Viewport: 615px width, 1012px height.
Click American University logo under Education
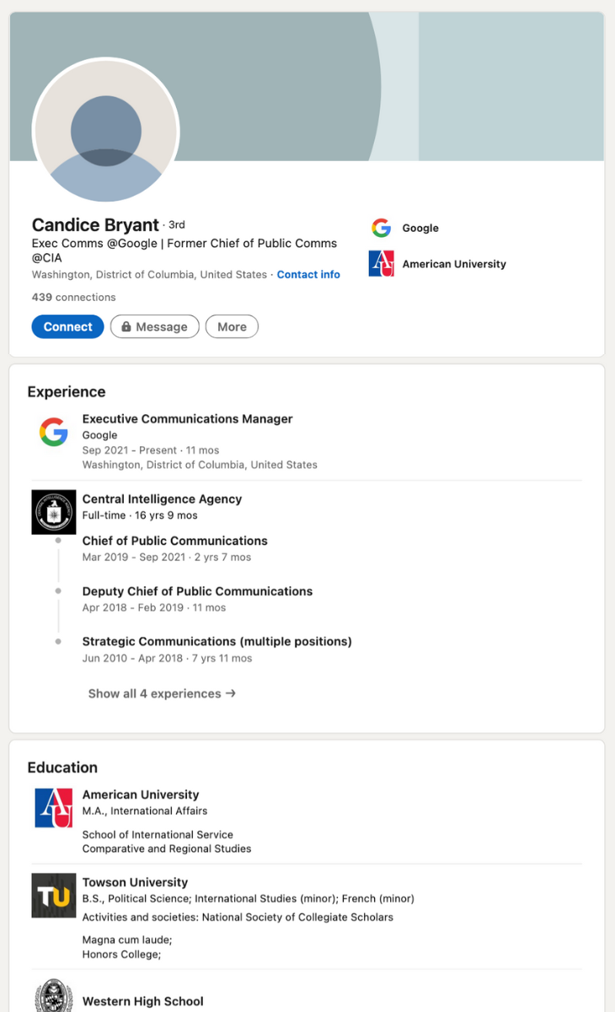click(54, 808)
